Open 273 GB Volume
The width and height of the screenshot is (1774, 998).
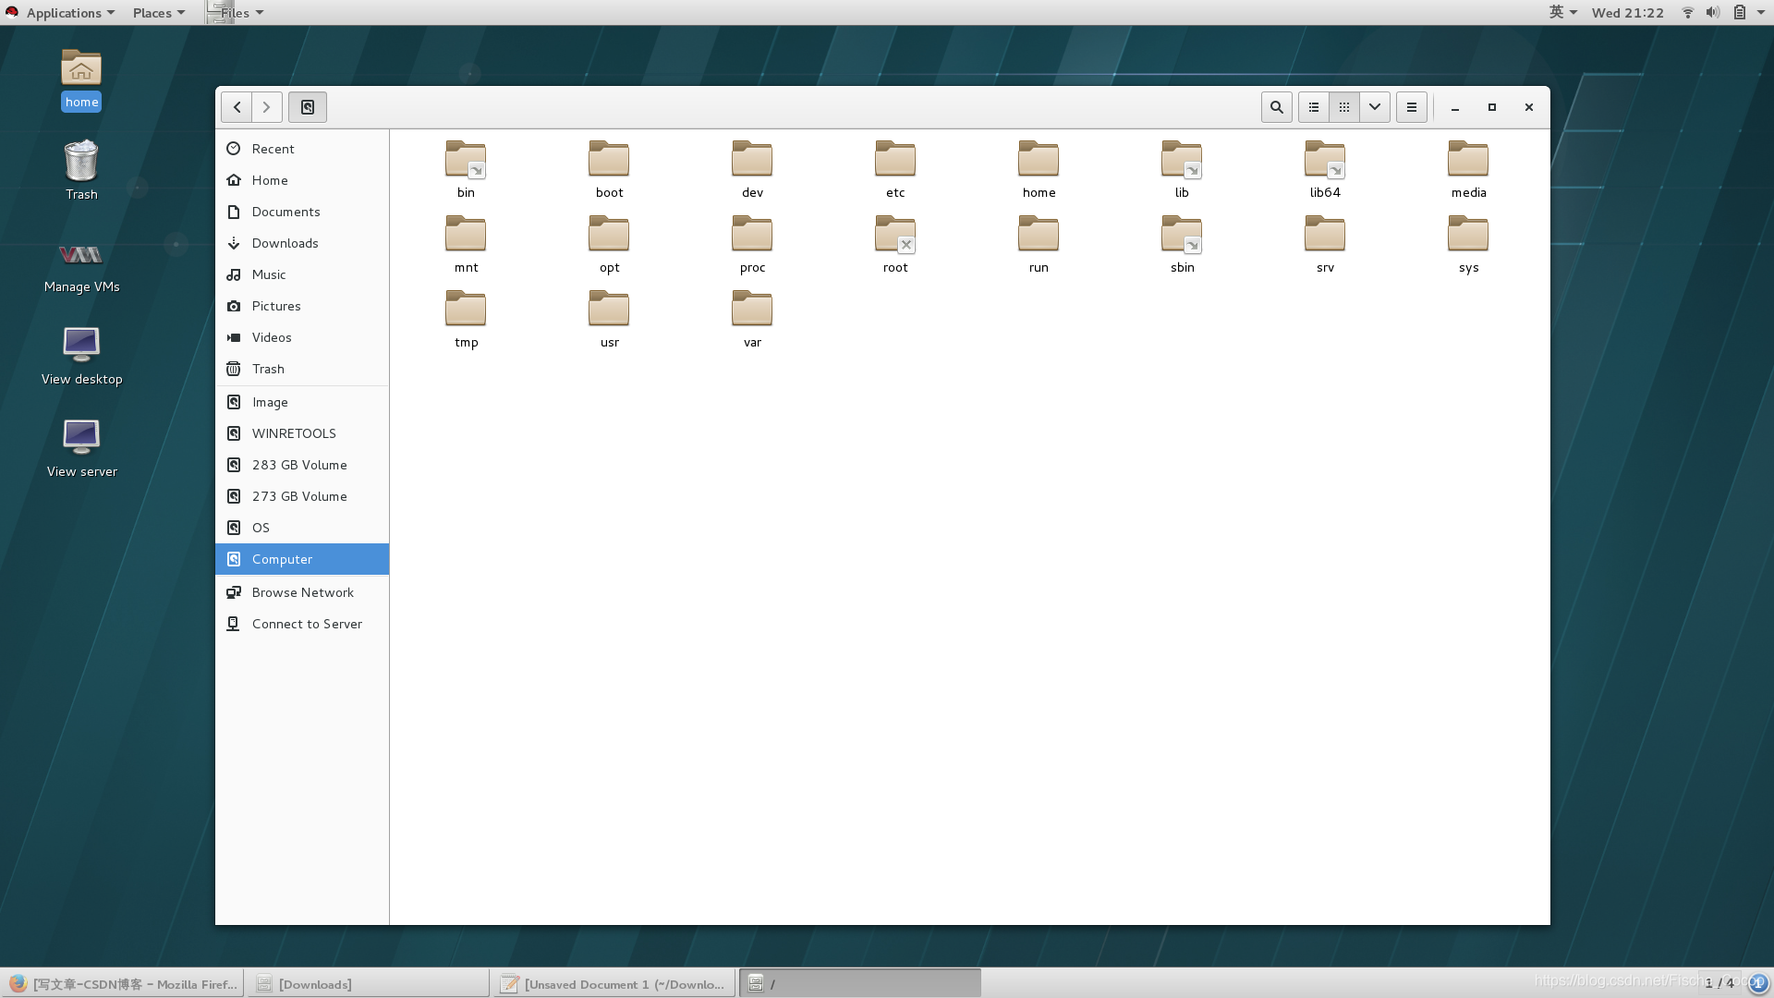point(302,496)
